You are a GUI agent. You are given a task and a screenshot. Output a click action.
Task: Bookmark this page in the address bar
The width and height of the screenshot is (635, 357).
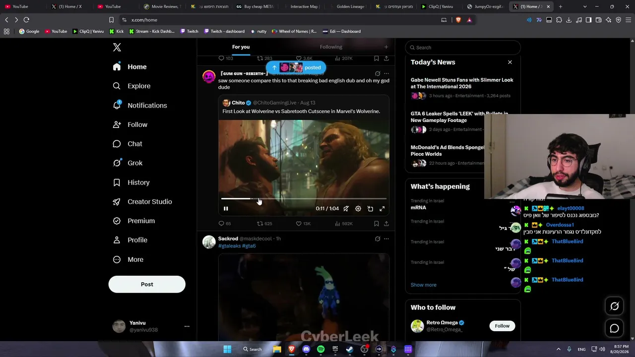pyautogui.click(x=111, y=20)
